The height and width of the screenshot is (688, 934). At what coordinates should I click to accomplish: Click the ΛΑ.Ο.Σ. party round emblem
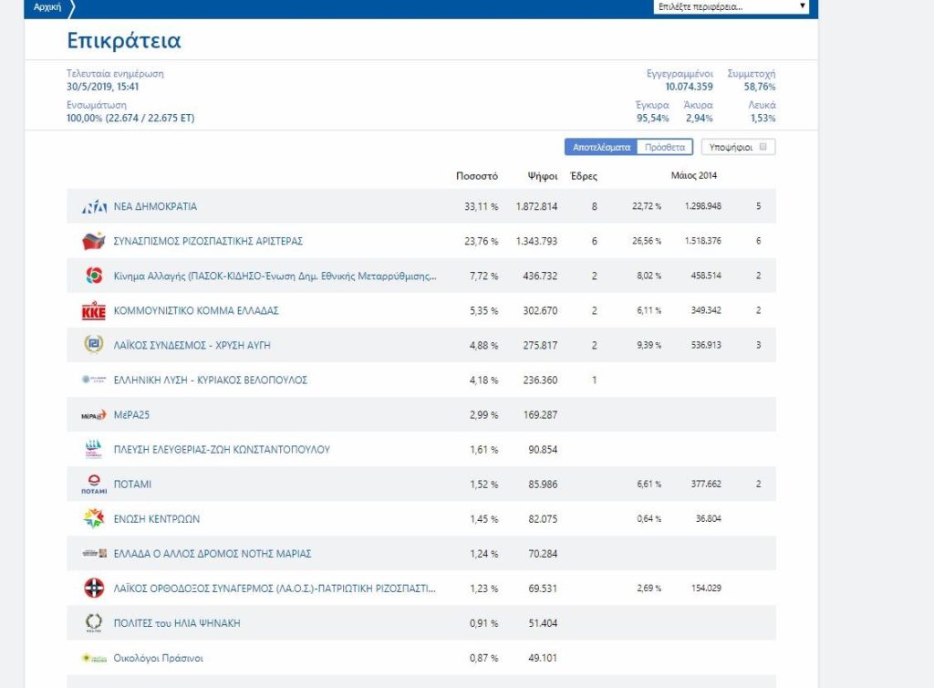click(94, 589)
